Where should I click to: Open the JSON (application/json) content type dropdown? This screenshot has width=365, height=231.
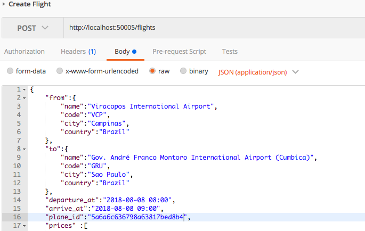(x=258, y=72)
